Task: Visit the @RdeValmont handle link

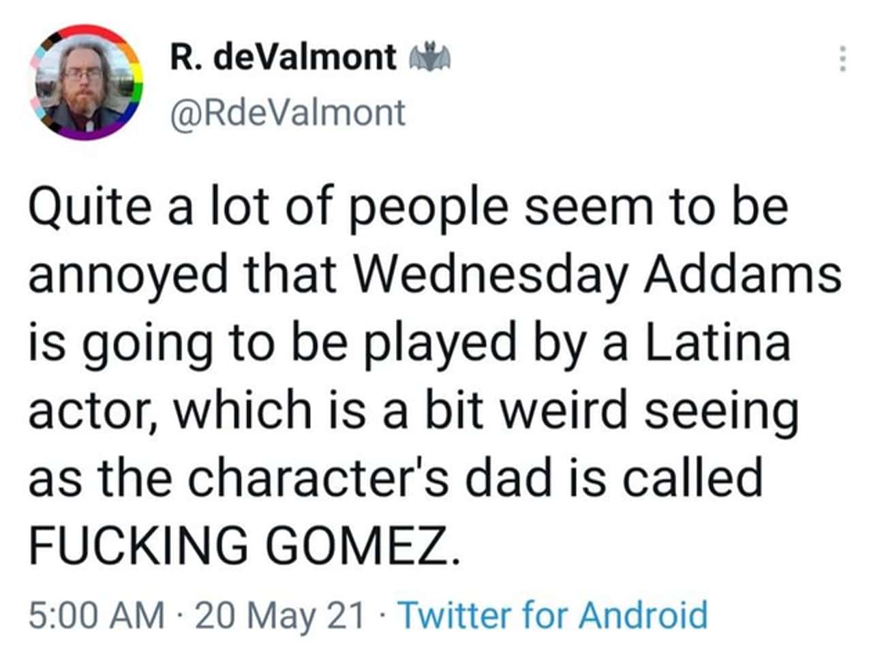Action: pos(287,112)
